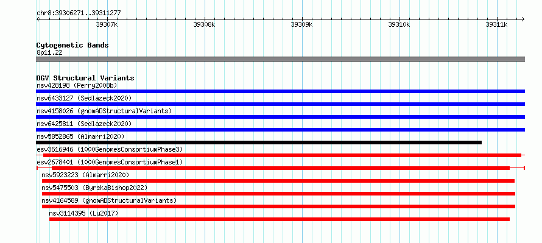
Task: Click esv2678401 (1000GenomesConsortiumPhase1) label
Action: point(110,162)
